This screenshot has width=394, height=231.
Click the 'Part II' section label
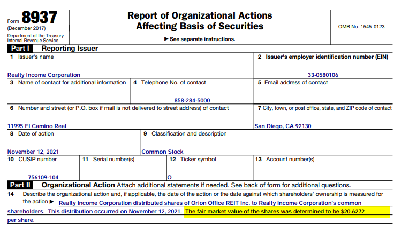pos(20,185)
